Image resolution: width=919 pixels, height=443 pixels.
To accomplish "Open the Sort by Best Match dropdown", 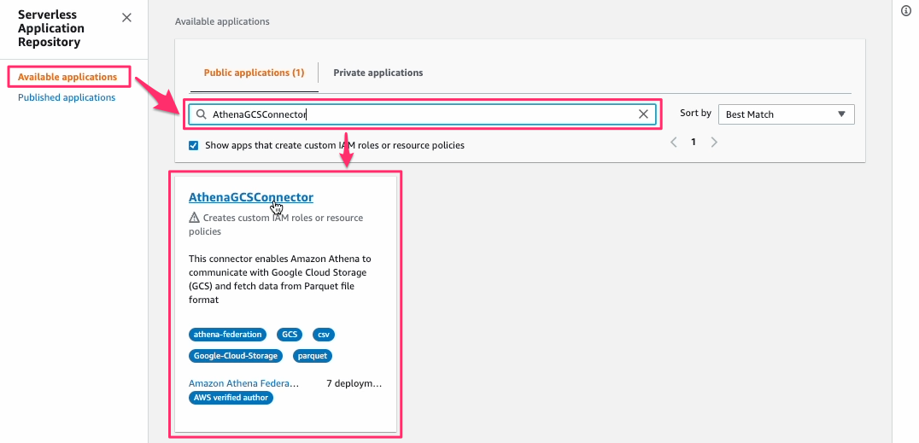I will point(786,114).
